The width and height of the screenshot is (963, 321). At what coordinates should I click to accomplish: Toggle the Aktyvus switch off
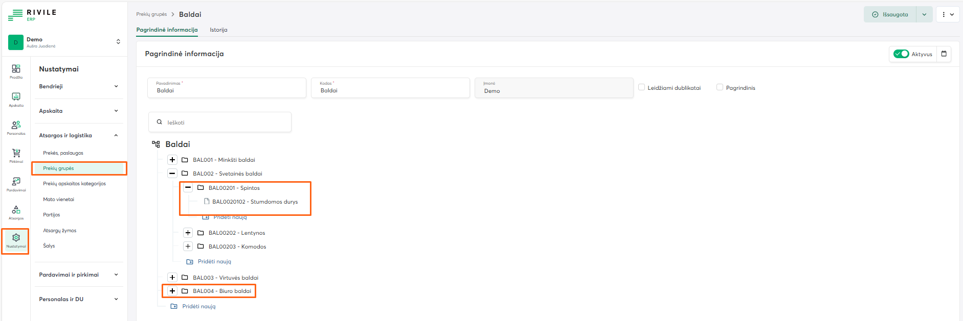(x=901, y=54)
